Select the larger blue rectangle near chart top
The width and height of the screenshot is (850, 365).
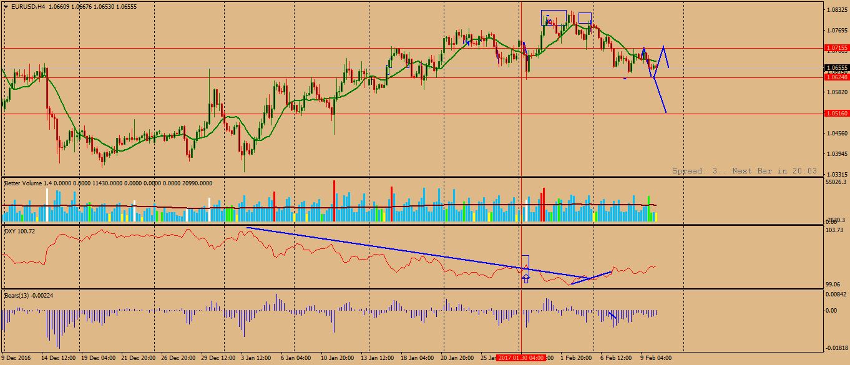tap(553, 17)
